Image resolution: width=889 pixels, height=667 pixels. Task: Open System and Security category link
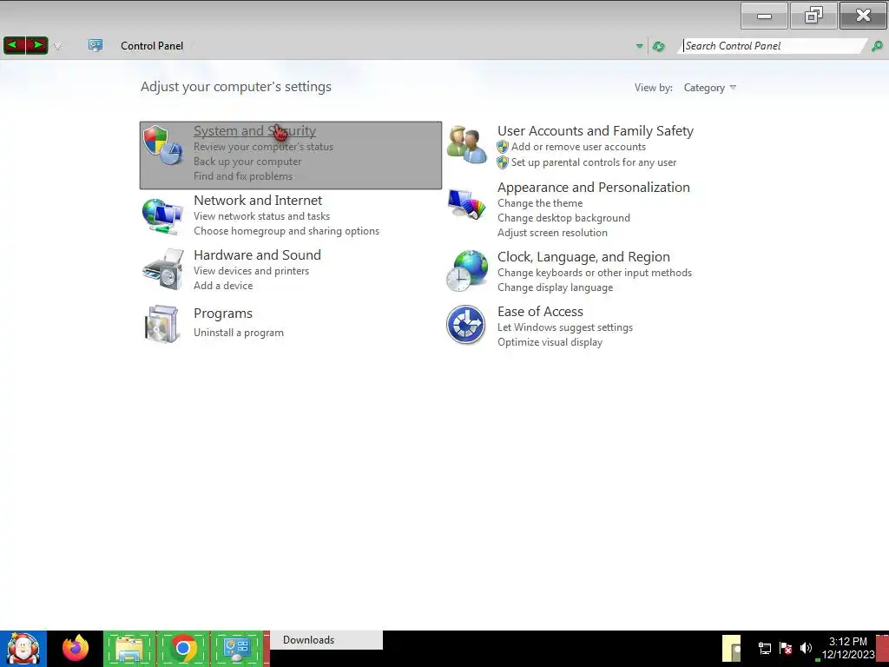[254, 131]
